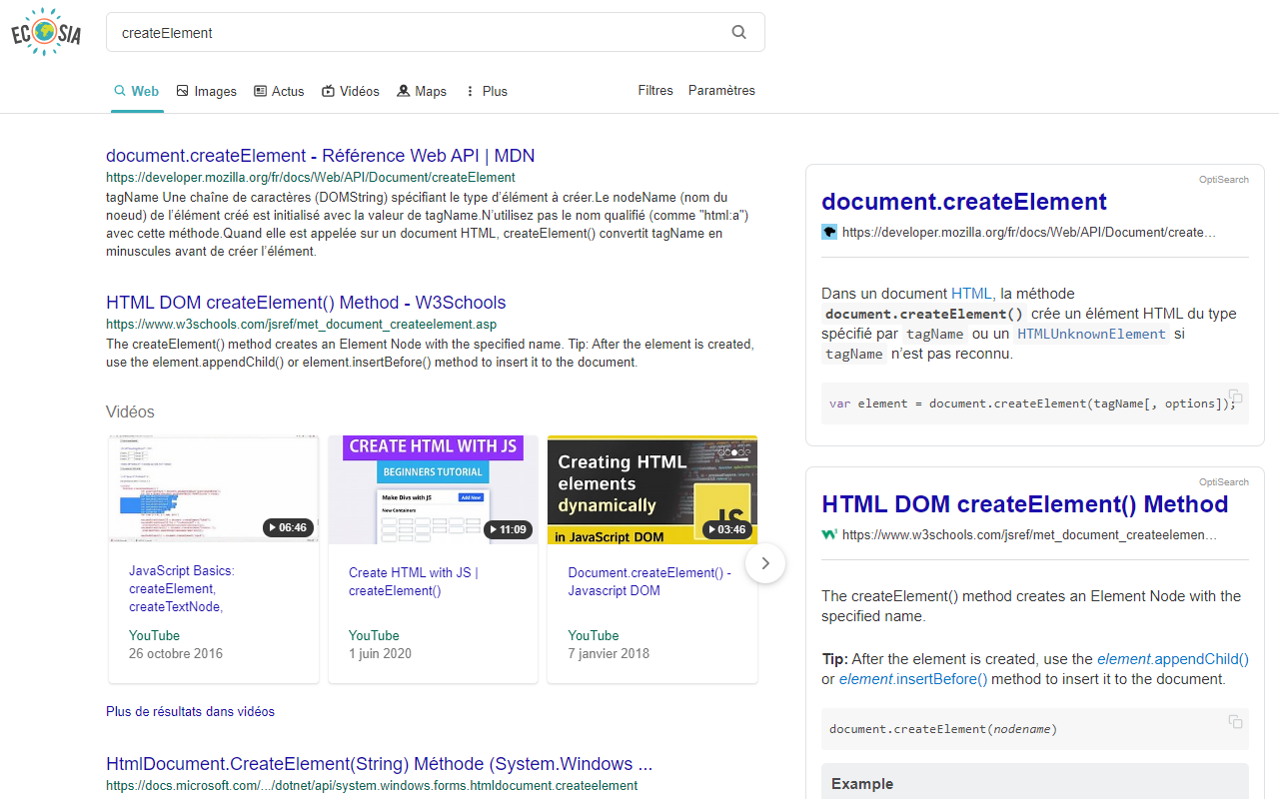
Task: Copy the var element code snippet
Action: (x=1234, y=394)
